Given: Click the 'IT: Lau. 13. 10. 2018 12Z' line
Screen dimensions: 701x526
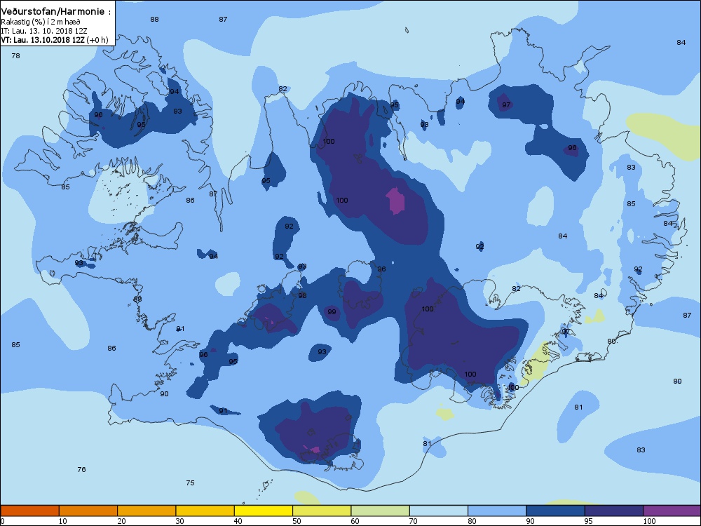Looking at the screenshot, I should (x=43, y=31).
